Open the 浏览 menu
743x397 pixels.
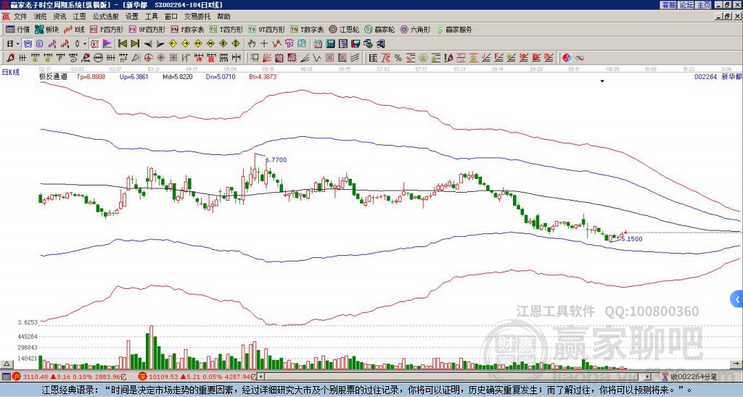(x=41, y=17)
